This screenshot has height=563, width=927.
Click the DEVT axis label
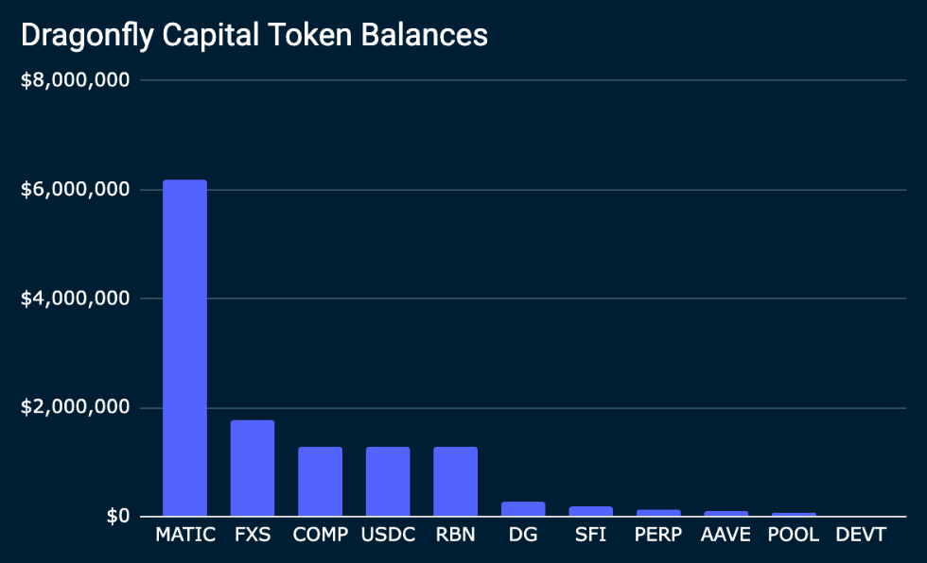point(861,536)
